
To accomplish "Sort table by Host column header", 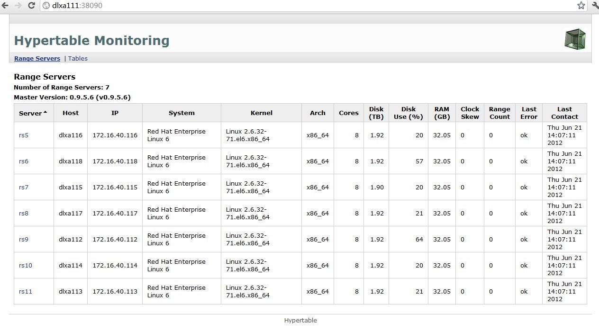I will [x=71, y=113].
